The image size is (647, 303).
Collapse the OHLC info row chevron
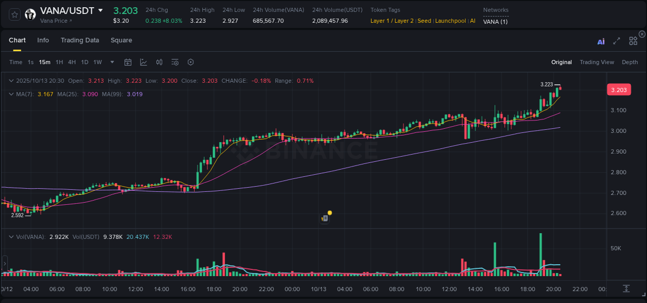tap(11, 81)
